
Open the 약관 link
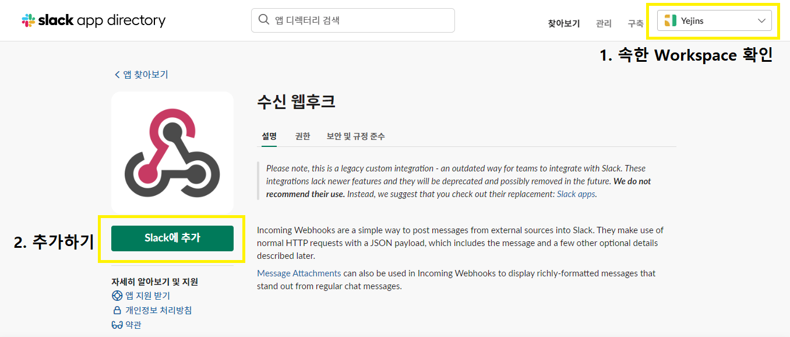tap(133, 325)
